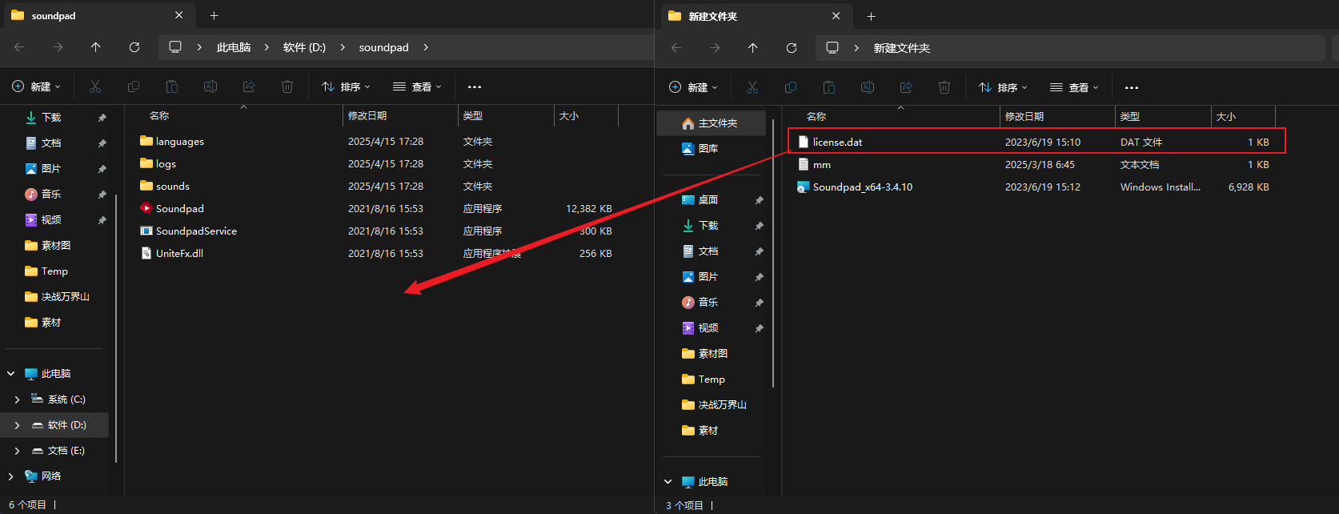Open the 查看 dropdown in 新建文件夹 window
Image resolution: width=1339 pixels, height=514 pixels.
click(1074, 87)
